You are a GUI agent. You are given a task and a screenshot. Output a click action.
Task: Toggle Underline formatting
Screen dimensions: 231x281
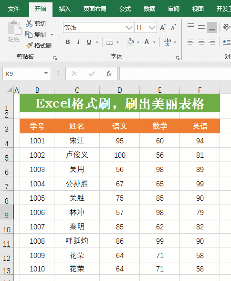click(89, 42)
